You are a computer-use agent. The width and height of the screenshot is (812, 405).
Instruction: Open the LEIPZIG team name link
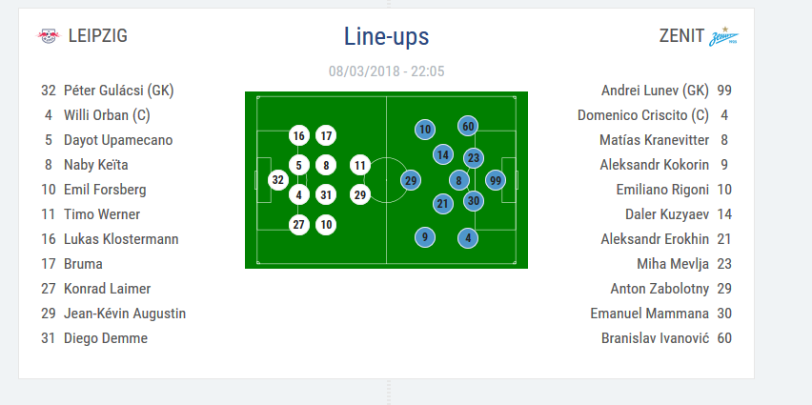point(97,36)
